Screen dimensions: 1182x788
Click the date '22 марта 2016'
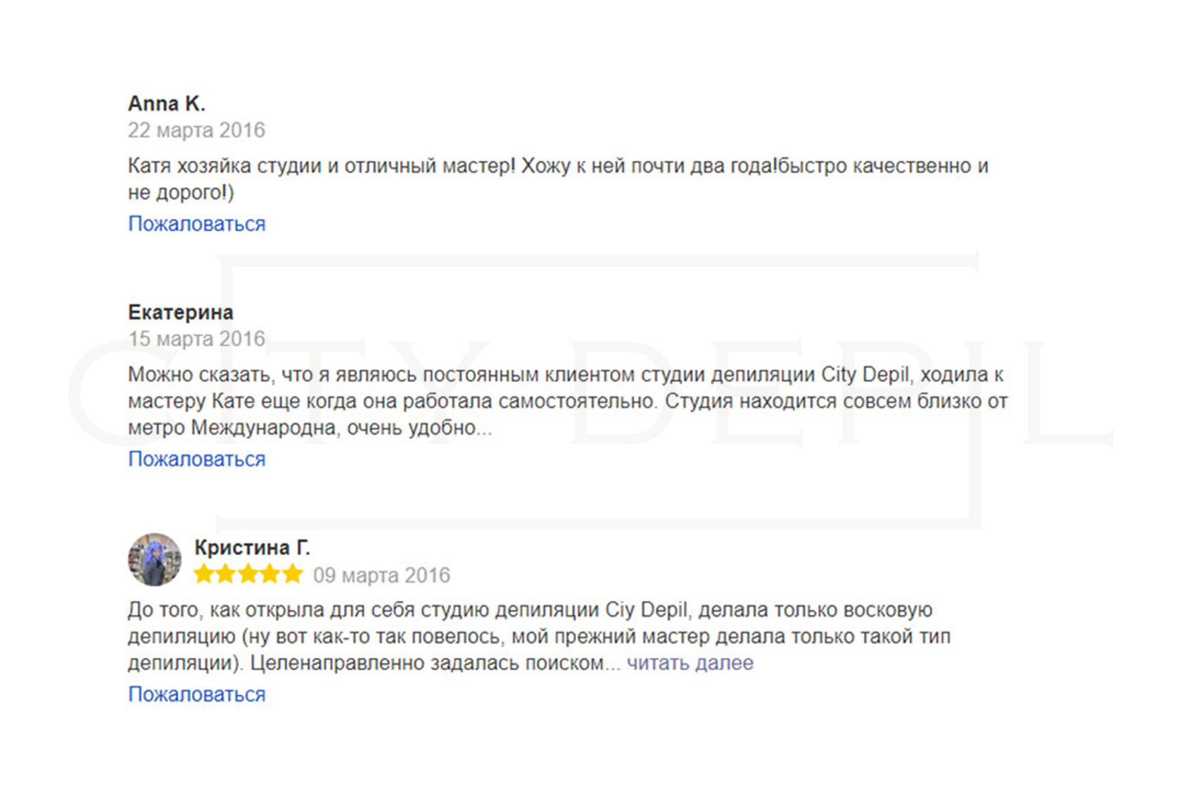click(x=196, y=130)
